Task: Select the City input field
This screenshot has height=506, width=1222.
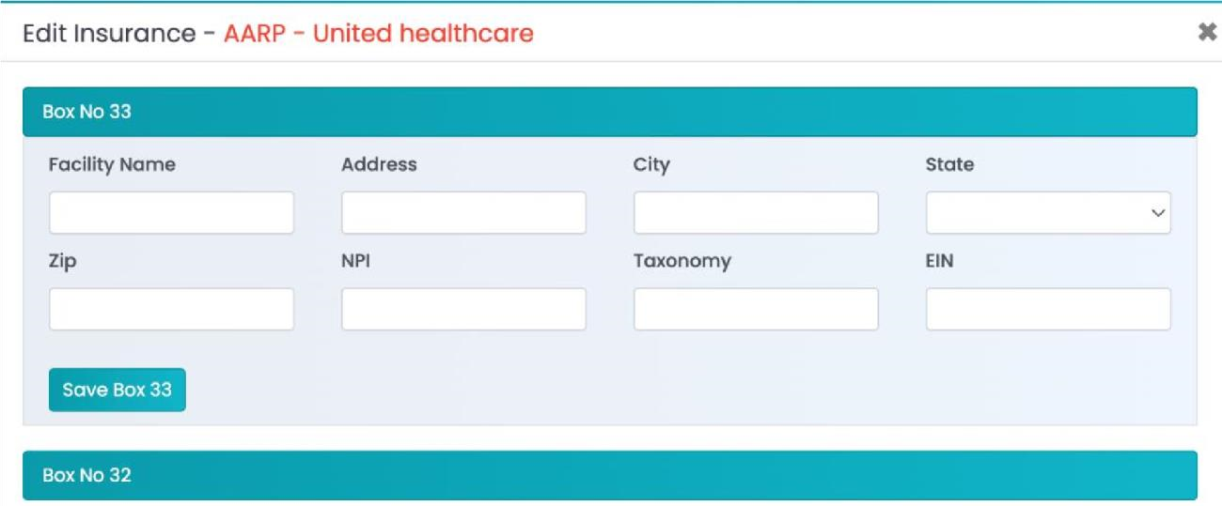Action: click(756, 213)
